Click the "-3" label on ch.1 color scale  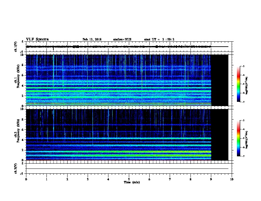point(243,66)
